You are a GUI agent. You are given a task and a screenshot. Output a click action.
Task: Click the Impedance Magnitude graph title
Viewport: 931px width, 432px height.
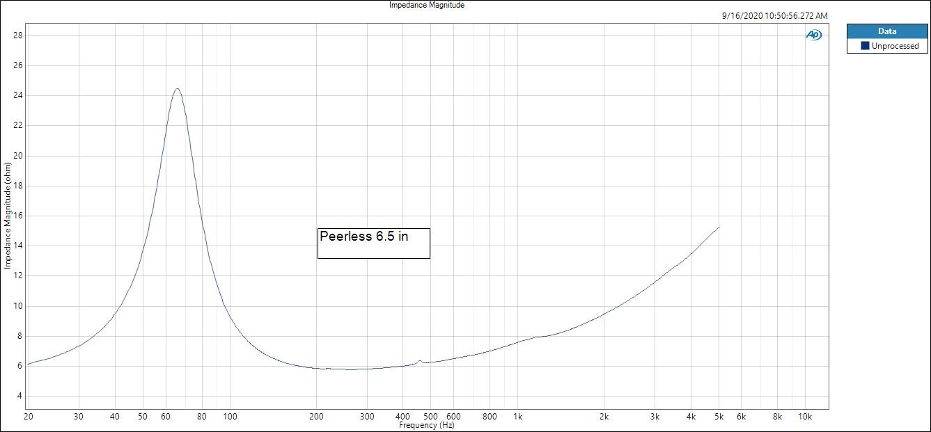tap(427, 5)
